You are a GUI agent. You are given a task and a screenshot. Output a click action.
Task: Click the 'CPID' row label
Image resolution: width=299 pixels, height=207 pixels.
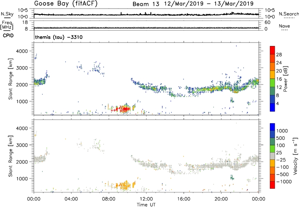8,35
